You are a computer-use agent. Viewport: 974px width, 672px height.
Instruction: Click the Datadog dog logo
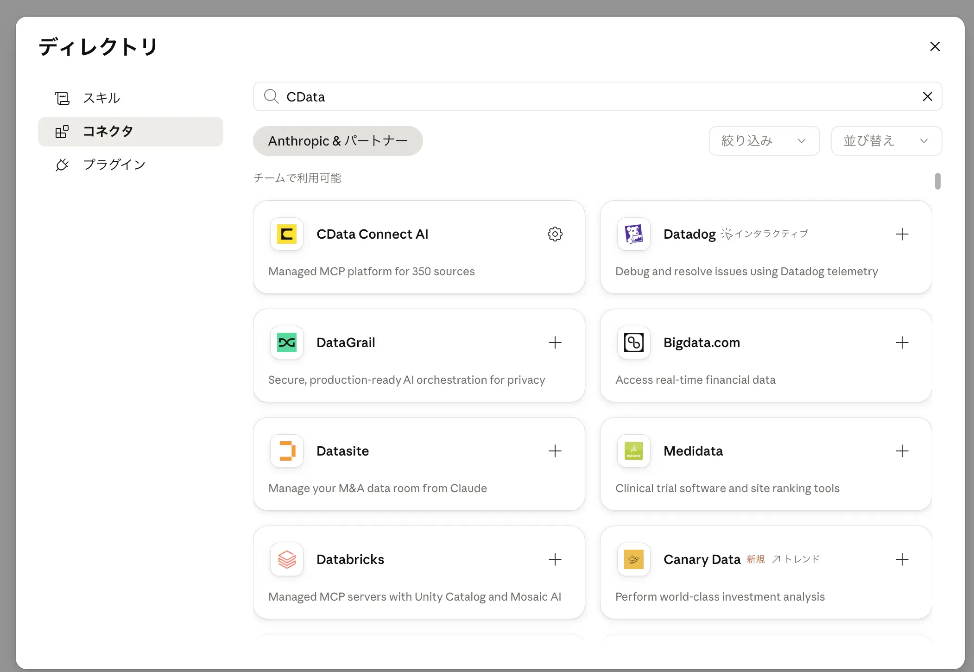pos(634,234)
